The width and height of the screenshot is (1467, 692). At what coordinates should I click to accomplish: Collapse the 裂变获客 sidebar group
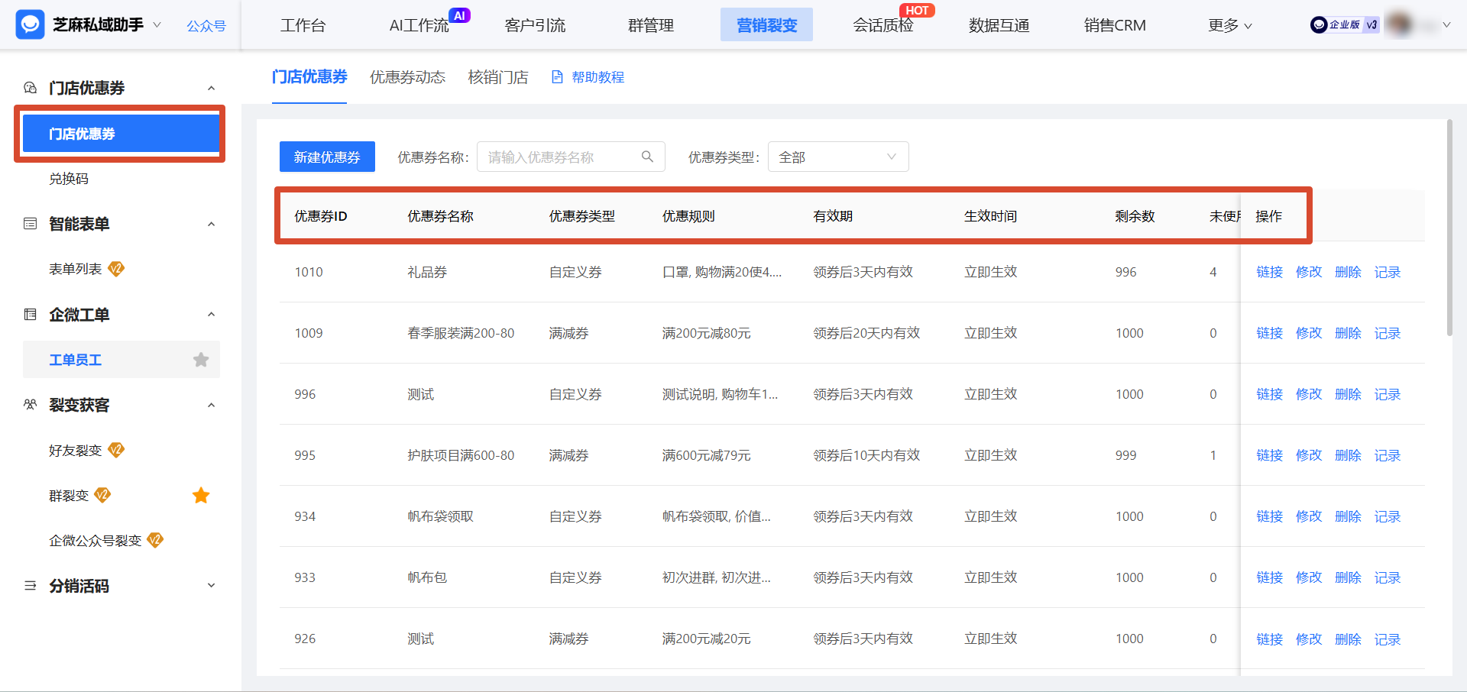pyautogui.click(x=212, y=406)
